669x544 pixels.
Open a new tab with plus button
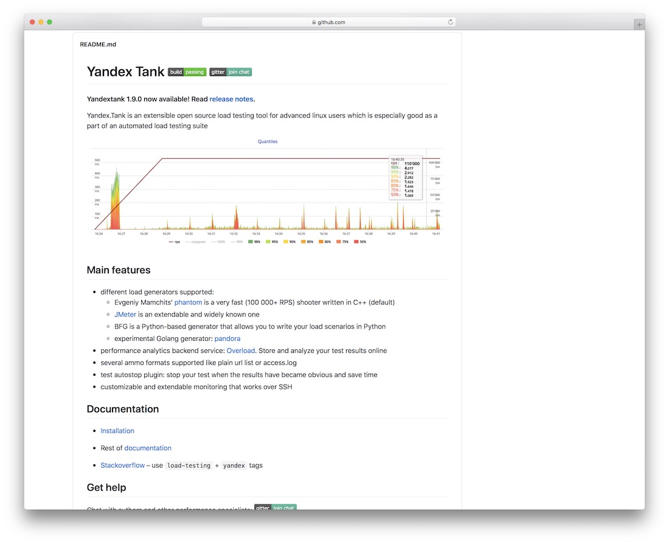point(639,25)
